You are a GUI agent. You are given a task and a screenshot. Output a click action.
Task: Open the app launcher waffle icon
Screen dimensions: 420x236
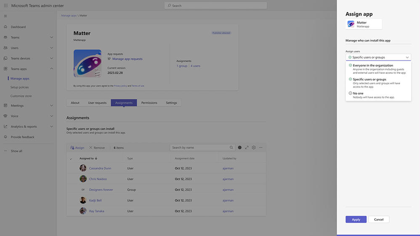pos(5,5)
